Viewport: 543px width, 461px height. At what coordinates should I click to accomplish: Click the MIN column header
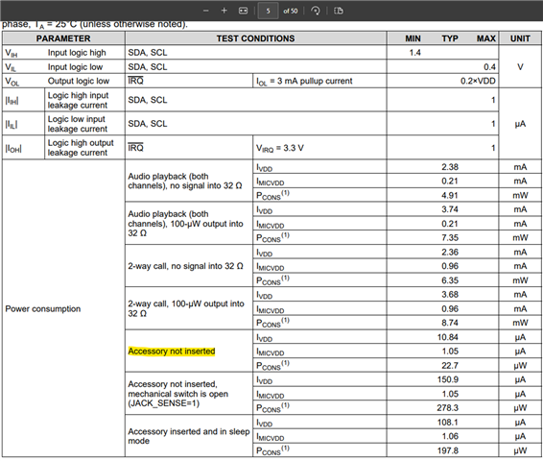pyautogui.click(x=413, y=38)
